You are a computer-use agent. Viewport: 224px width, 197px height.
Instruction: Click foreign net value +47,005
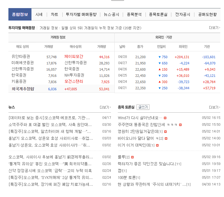[71, 89]
